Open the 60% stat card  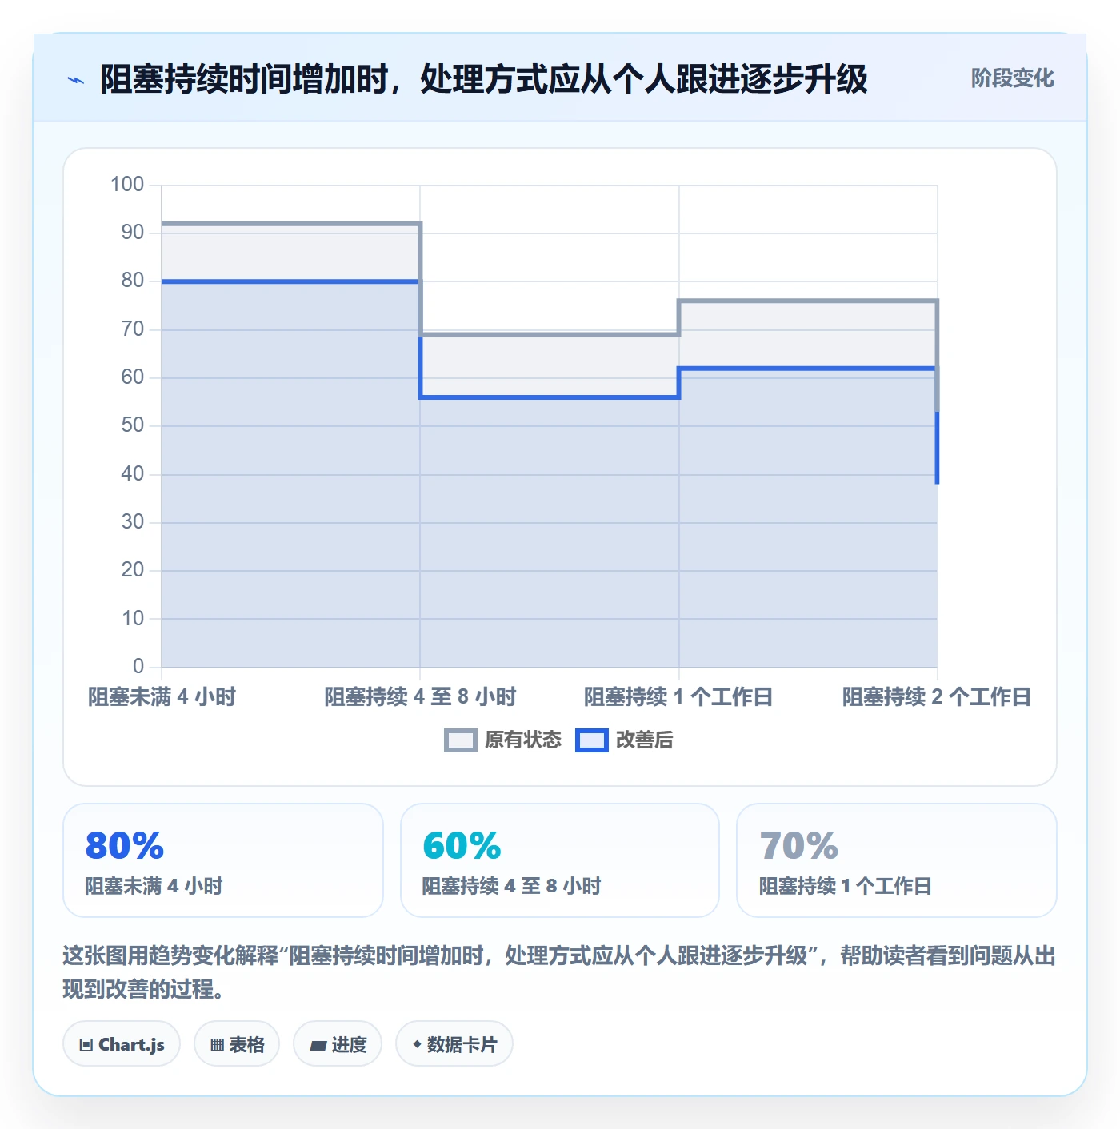(x=560, y=860)
